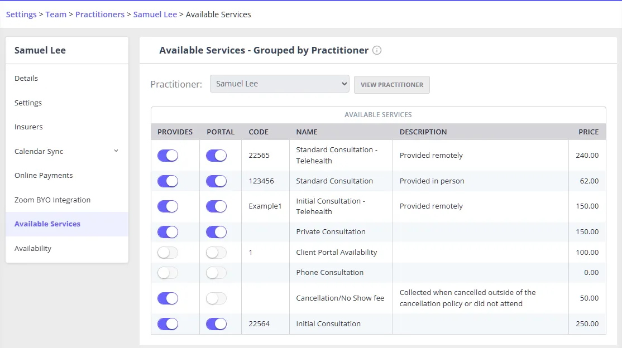
Task: Click Private Consultation service name
Action: pos(331,232)
